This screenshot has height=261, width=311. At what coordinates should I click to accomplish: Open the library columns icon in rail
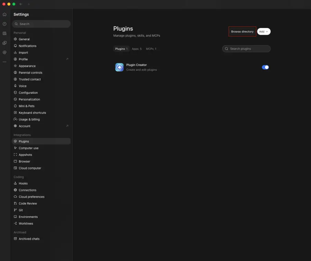4,33
